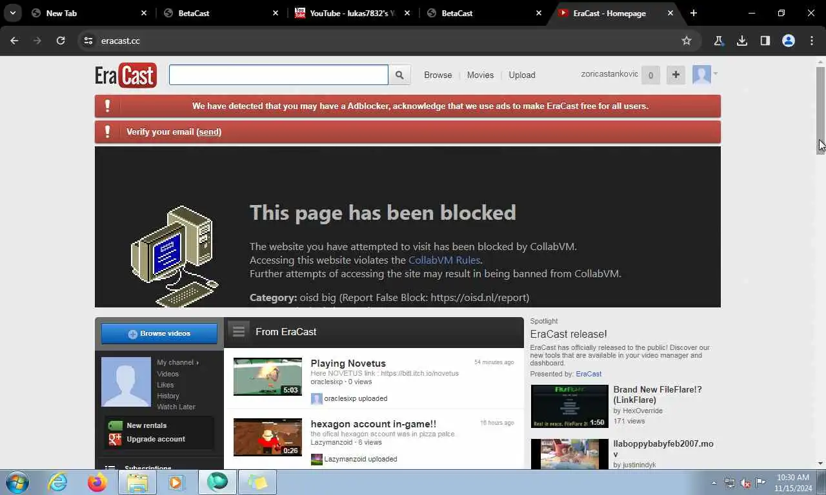Image resolution: width=826 pixels, height=495 pixels.
Task: Click the search magnifier button
Action: [399, 75]
